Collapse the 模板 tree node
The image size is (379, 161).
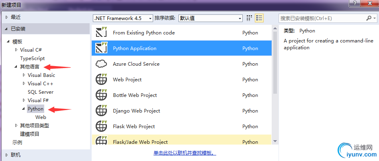point(8,42)
